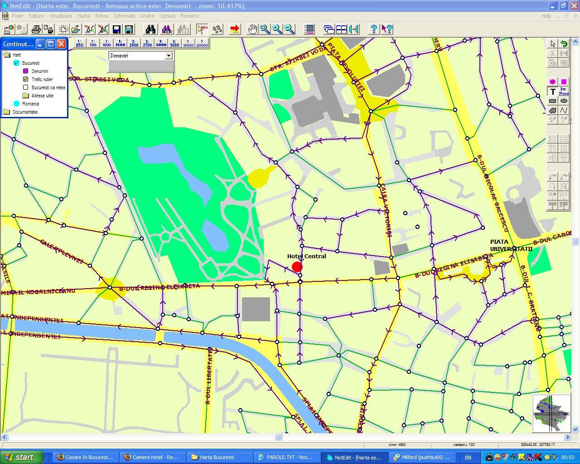Open the Vizualizare menu

60,16
